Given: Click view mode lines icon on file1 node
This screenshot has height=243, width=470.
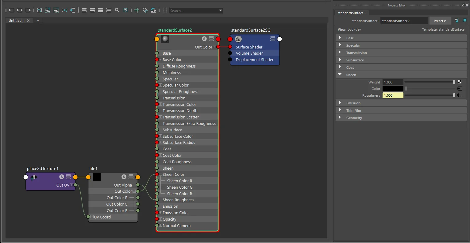Looking at the screenshot, I should pos(131,177).
